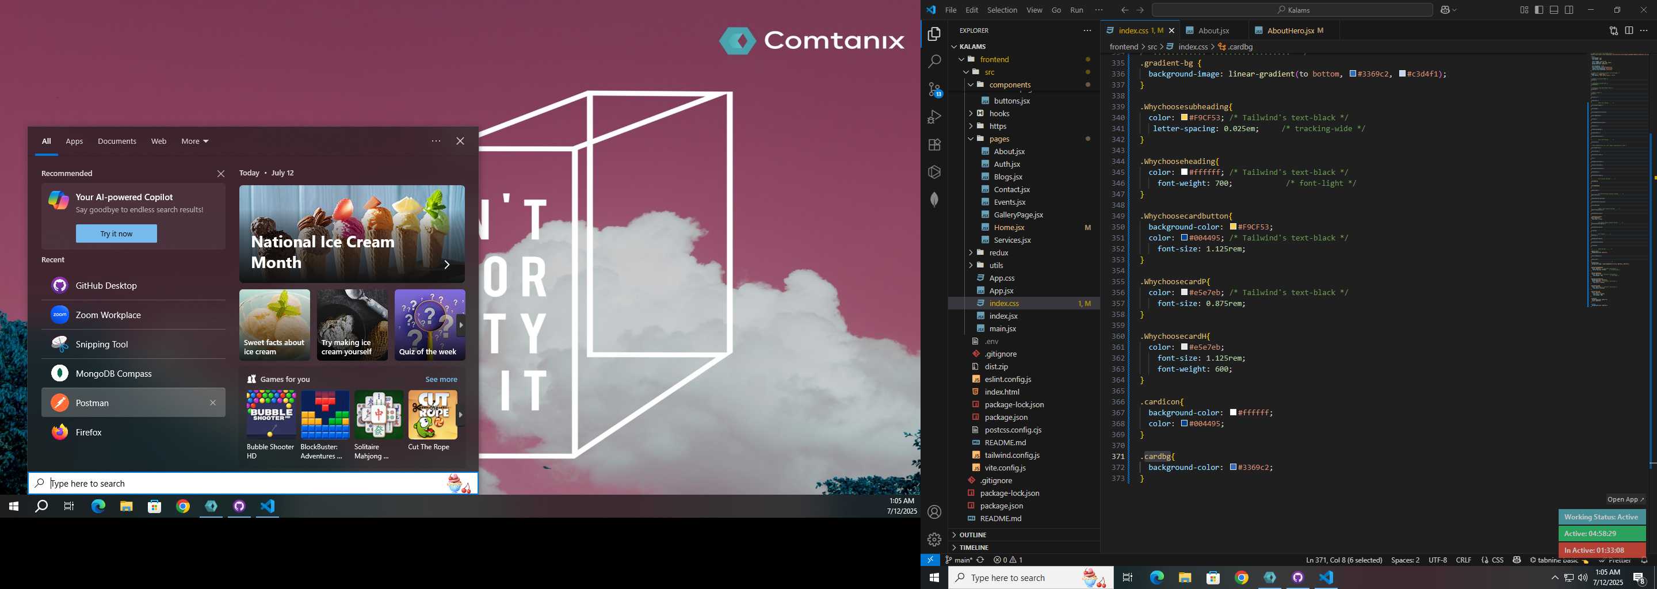Image resolution: width=1657 pixels, height=589 pixels.
Task: Open Home.jsx in the file tree
Action: coord(1024,228)
